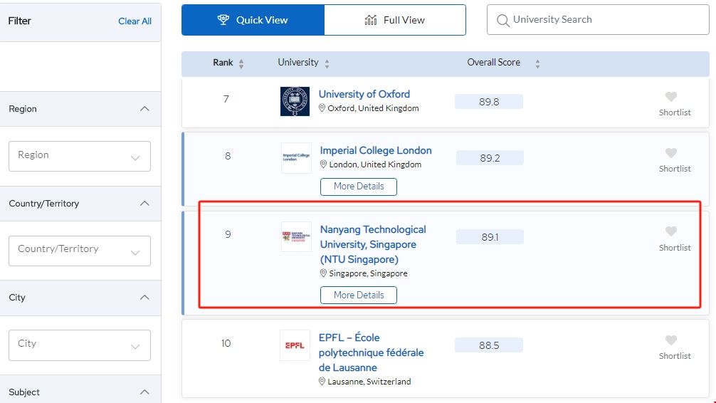Switch to Quick View tab
Viewport: 716px width, 403px height.
253,20
